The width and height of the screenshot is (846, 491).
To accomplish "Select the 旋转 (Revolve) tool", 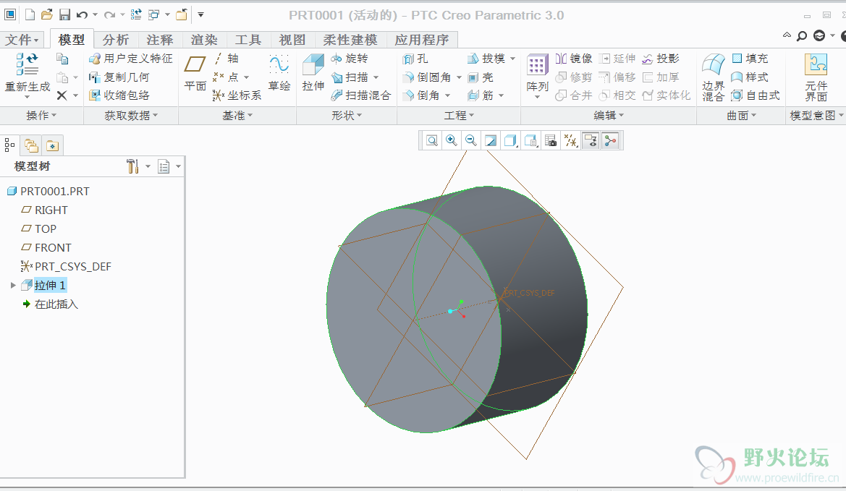I will pyautogui.click(x=350, y=58).
